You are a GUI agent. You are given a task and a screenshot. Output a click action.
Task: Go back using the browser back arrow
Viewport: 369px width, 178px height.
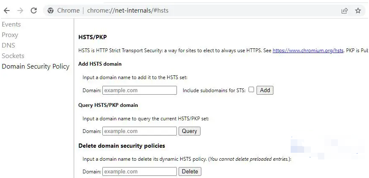(x=7, y=11)
